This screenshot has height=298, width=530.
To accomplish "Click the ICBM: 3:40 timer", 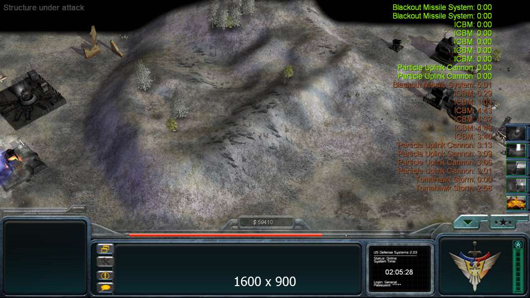I will pos(473,137).
